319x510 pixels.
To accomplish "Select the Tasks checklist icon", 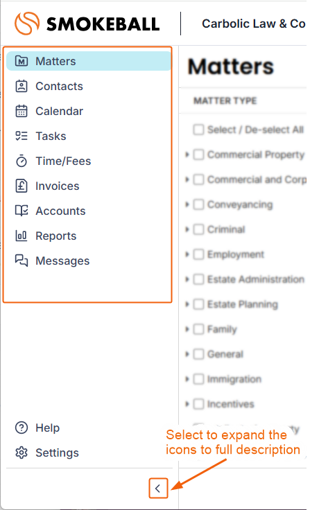I will [x=21, y=136].
